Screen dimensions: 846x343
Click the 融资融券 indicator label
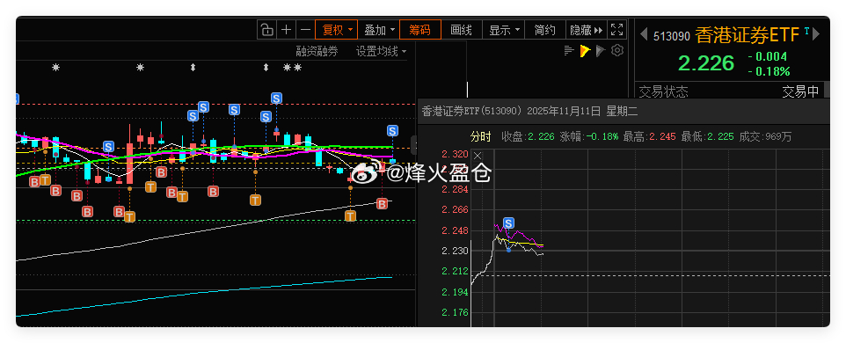pos(317,52)
